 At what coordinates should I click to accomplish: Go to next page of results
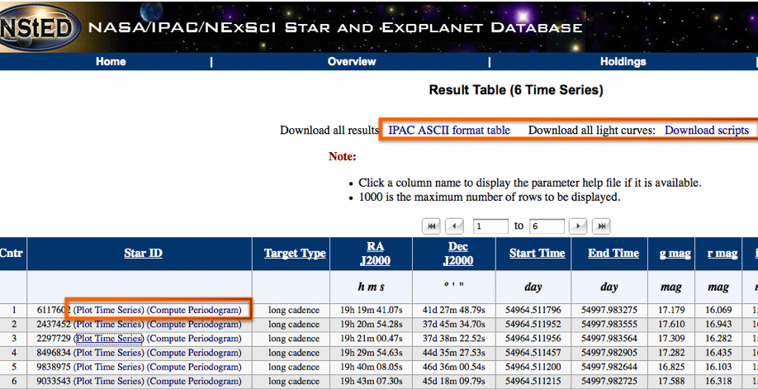[x=578, y=226]
